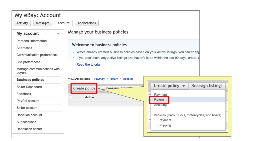Choose Shipping below Return in dropdown
259x141 pixels.
[x=160, y=105]
